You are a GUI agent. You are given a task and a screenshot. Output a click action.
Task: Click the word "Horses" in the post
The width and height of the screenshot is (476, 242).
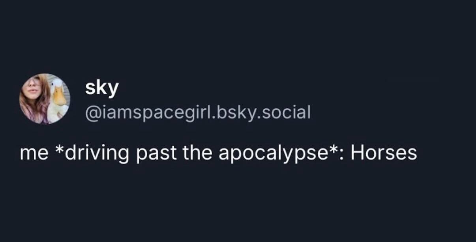(384, 152)
